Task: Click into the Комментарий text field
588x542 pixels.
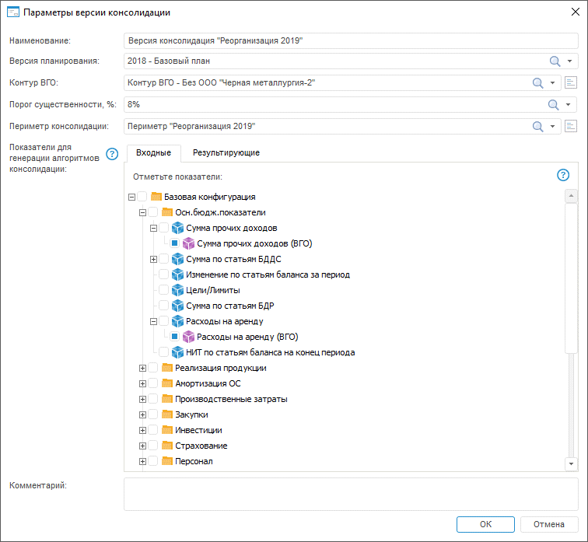Action: [x=350, y=494]
